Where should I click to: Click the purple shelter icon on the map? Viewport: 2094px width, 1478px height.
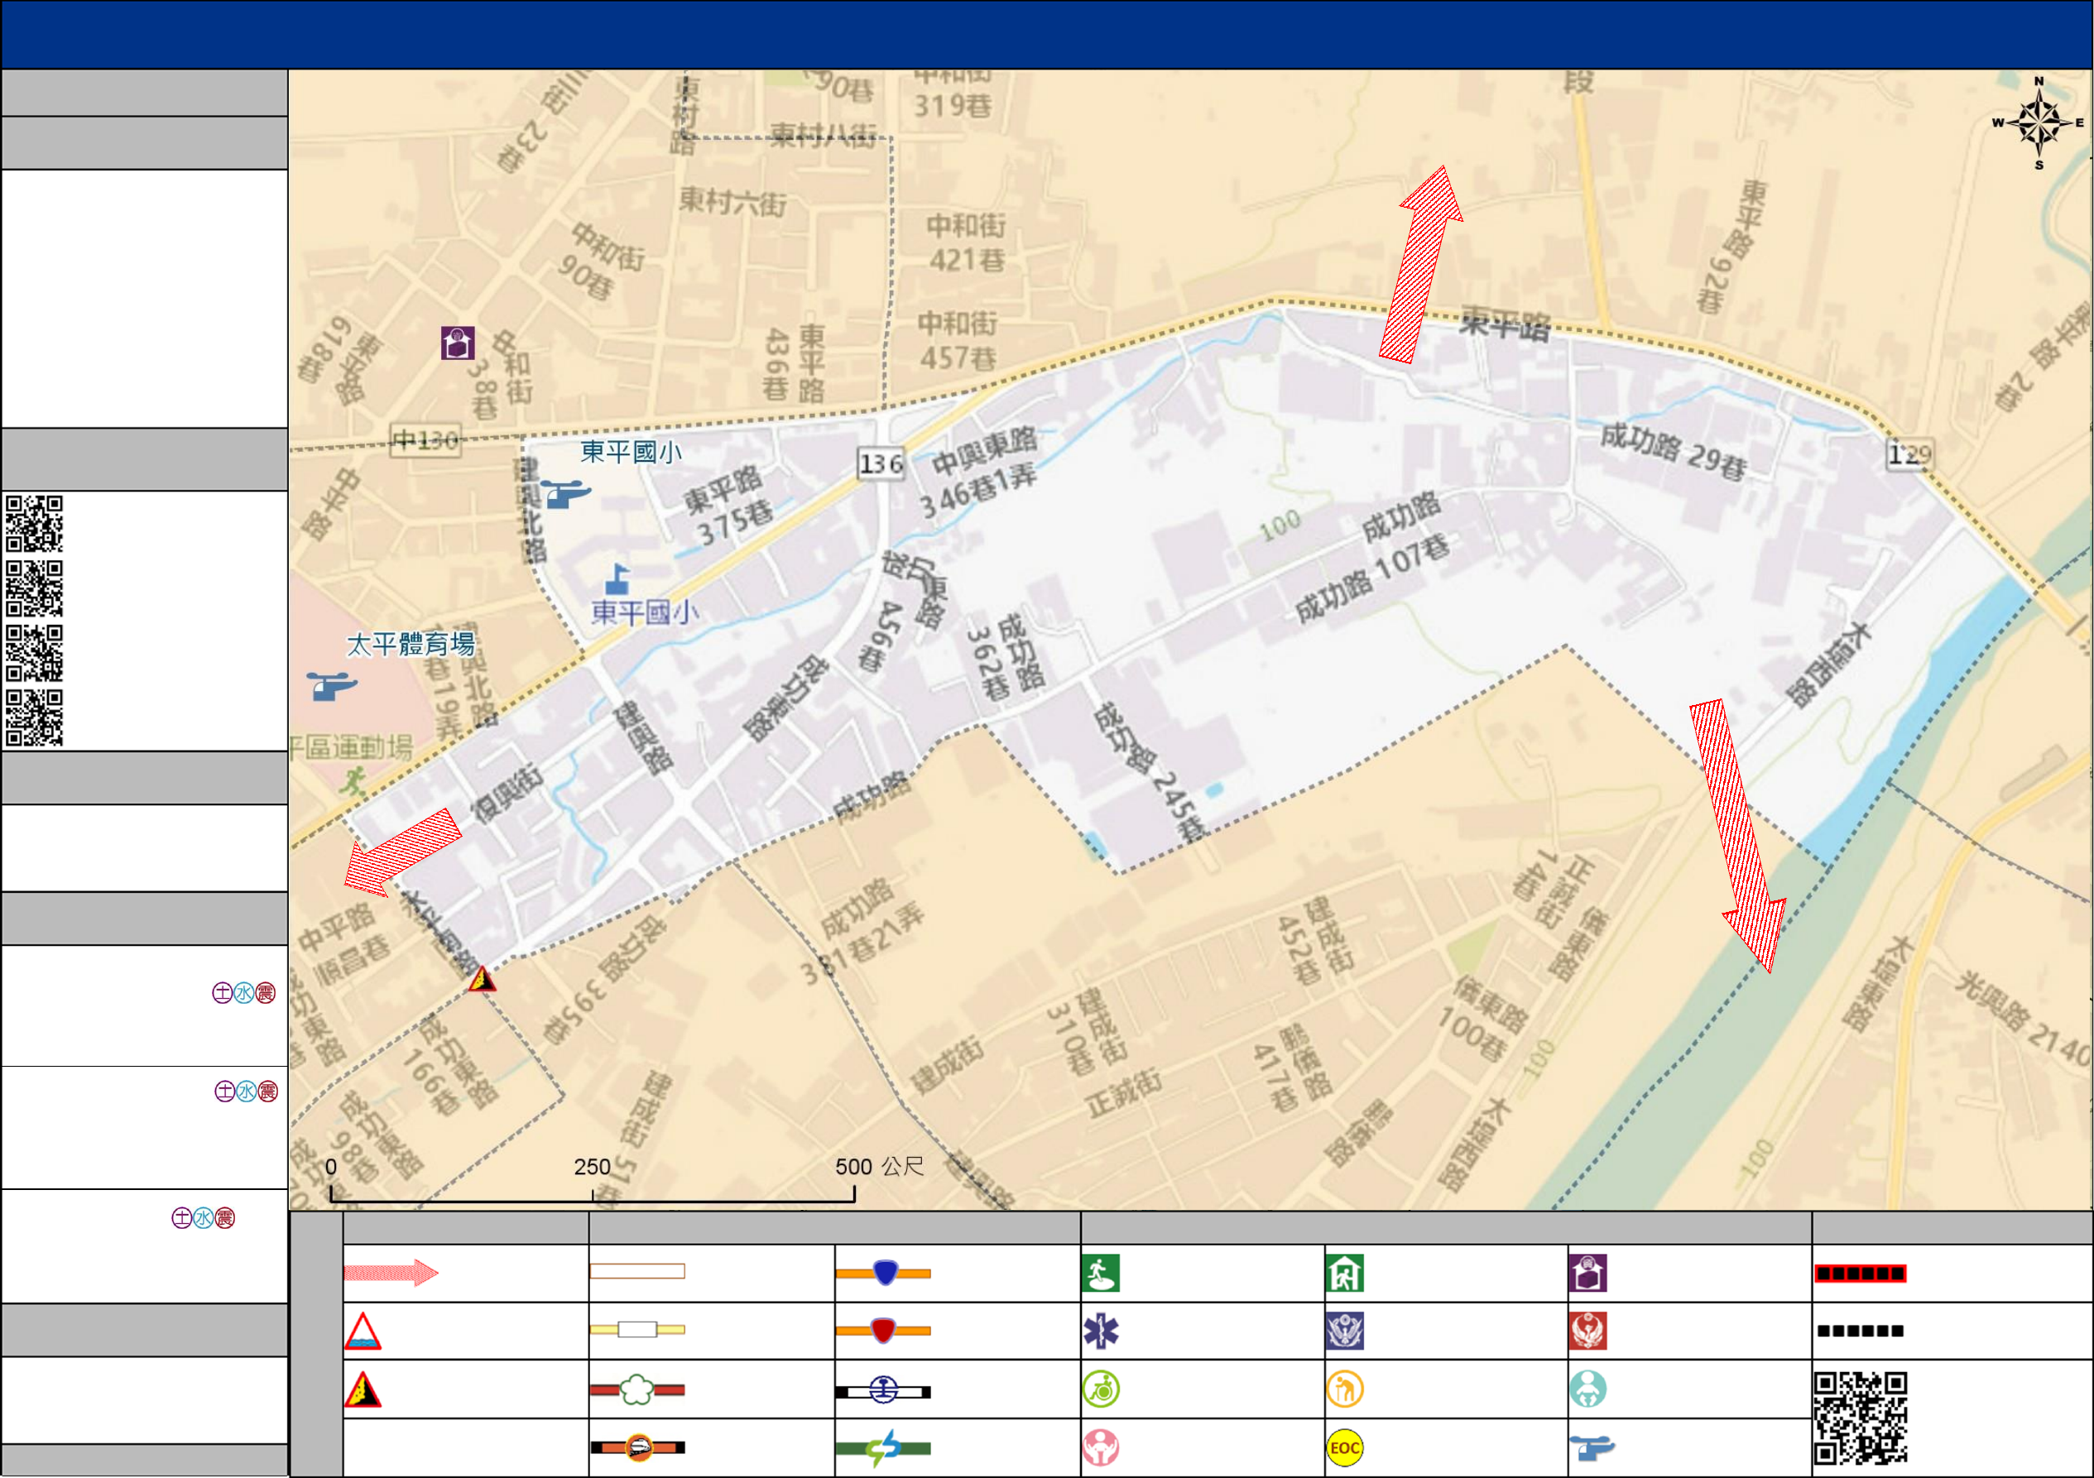point(458,343)
